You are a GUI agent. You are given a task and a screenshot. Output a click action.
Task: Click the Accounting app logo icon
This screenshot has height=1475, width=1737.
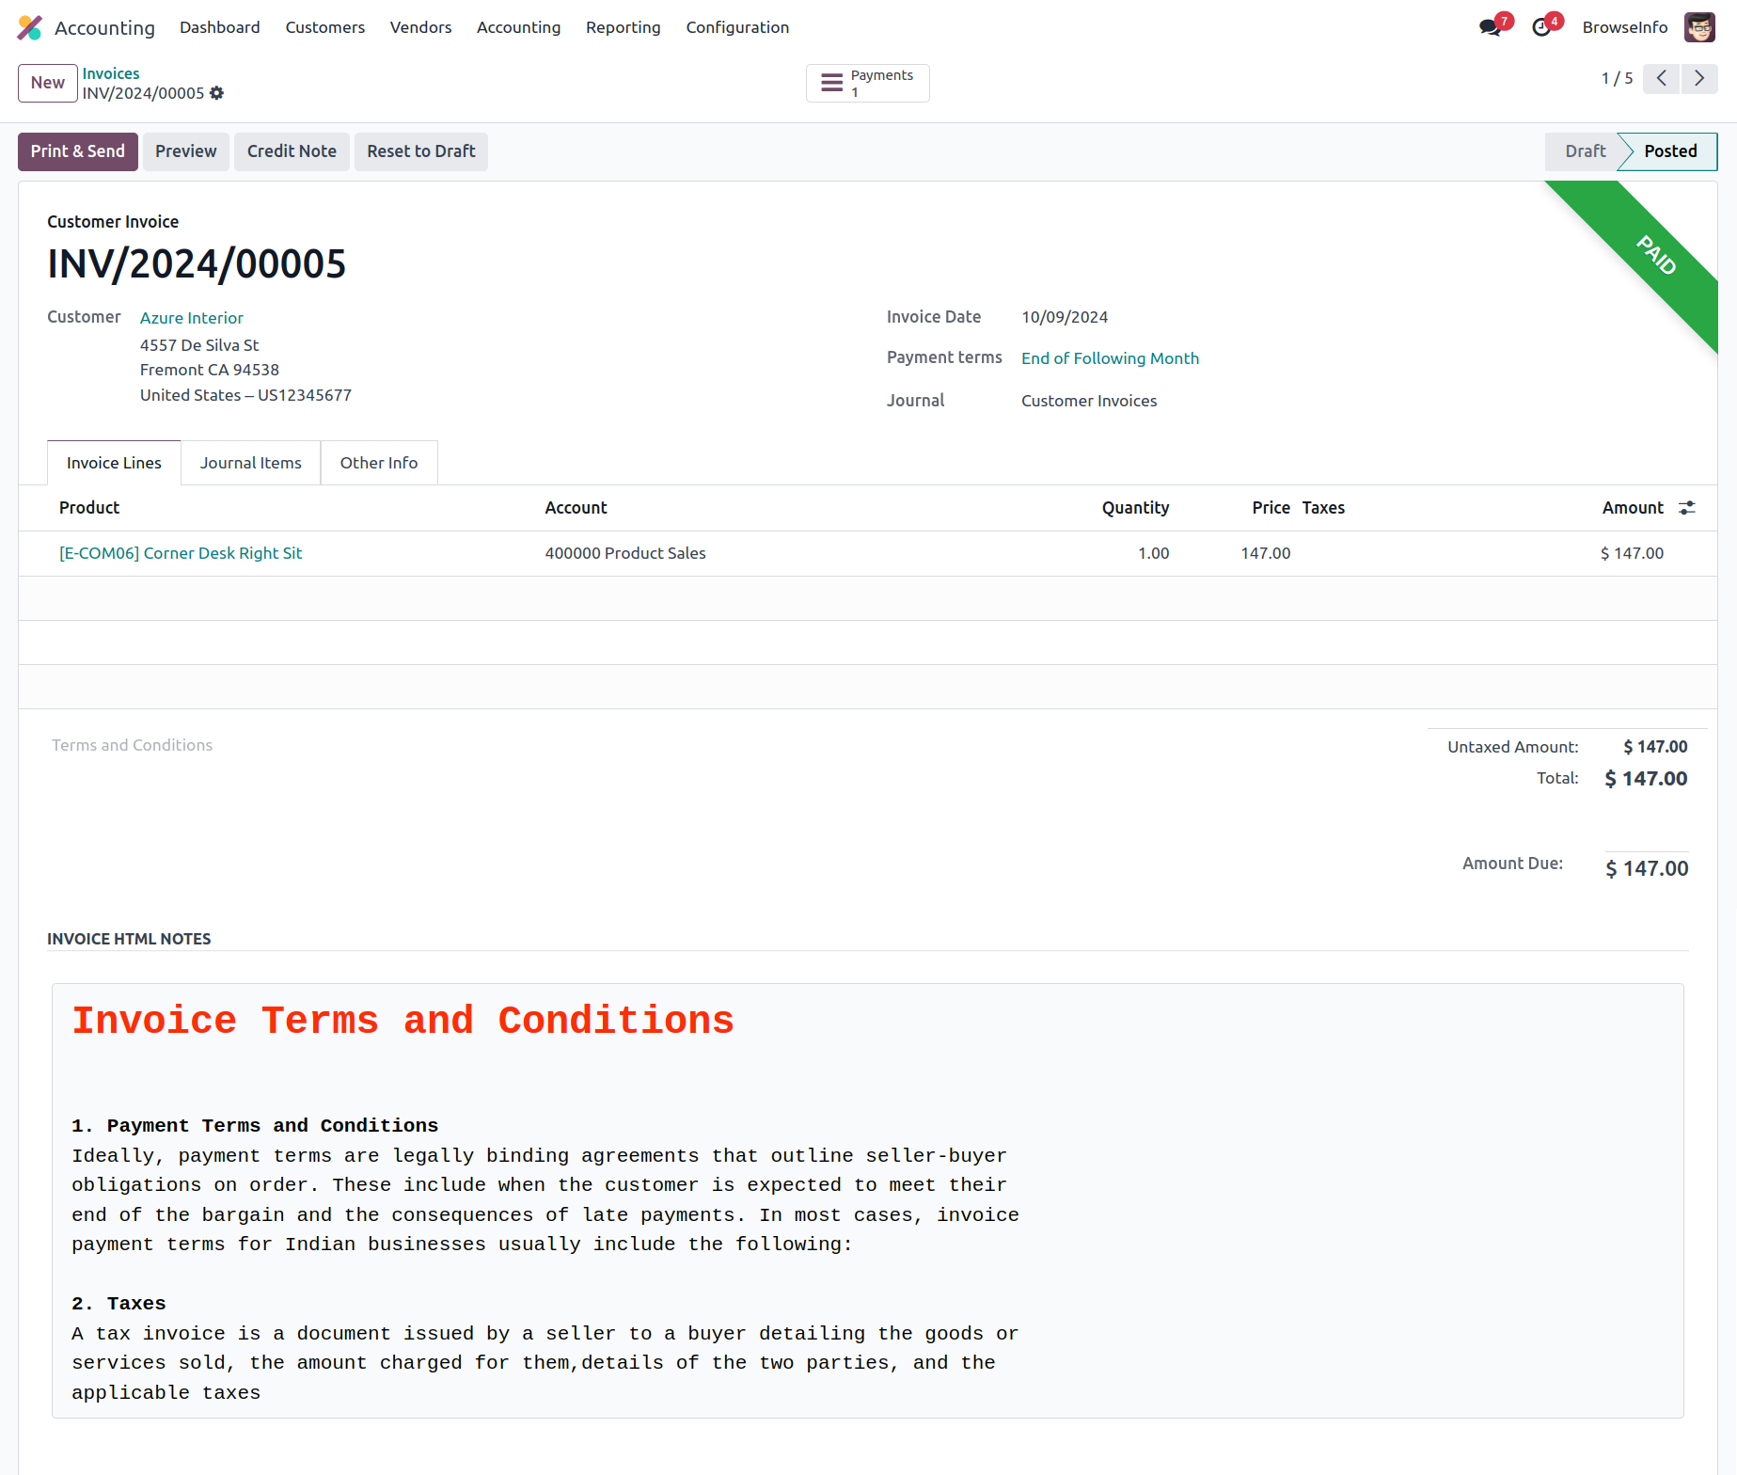coord(30,27)
